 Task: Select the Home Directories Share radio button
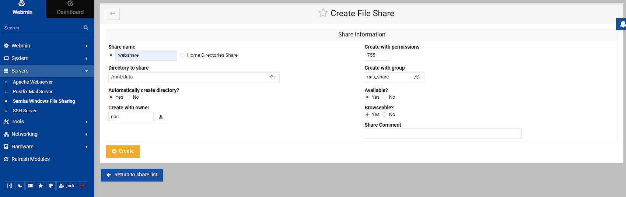pyautogui.click(x=183, y=55)
